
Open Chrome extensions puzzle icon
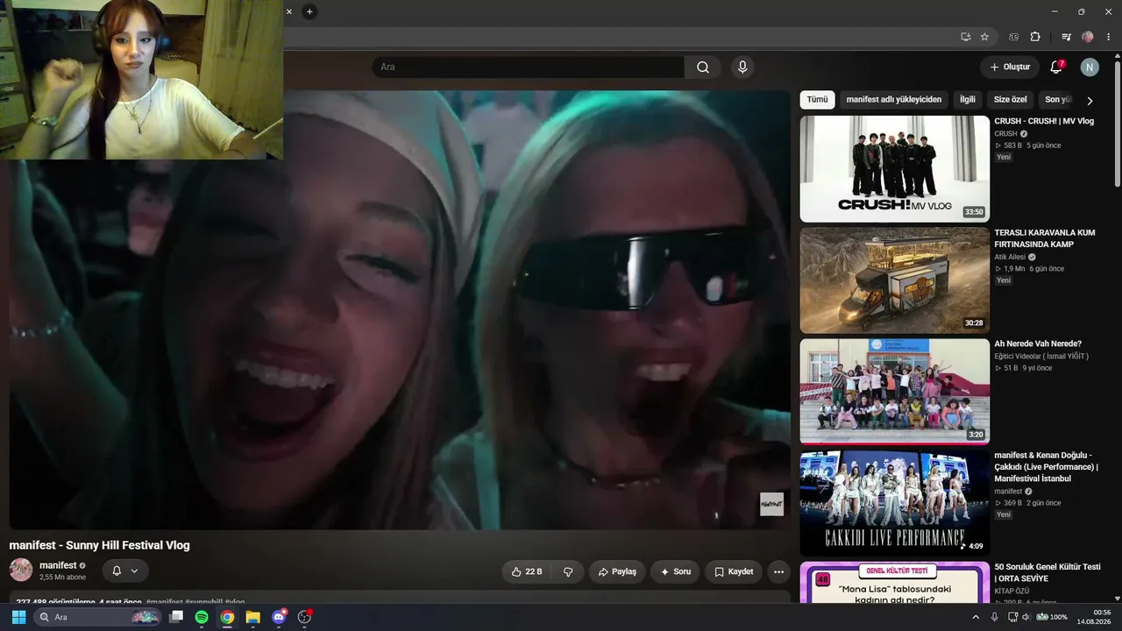(1035, 37)
